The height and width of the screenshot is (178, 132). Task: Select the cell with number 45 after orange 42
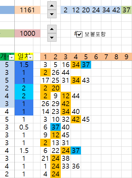(86, 119)
